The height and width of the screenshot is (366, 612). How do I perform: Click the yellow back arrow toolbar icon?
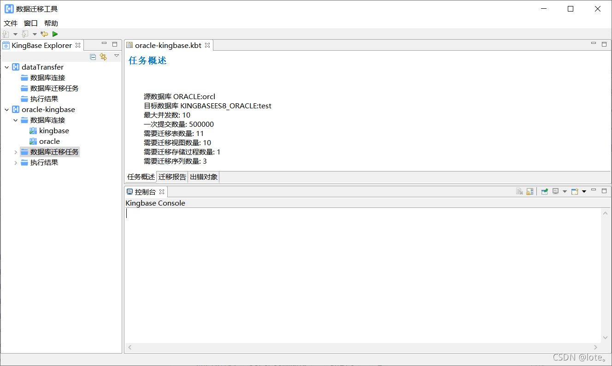tap(44, 34)
